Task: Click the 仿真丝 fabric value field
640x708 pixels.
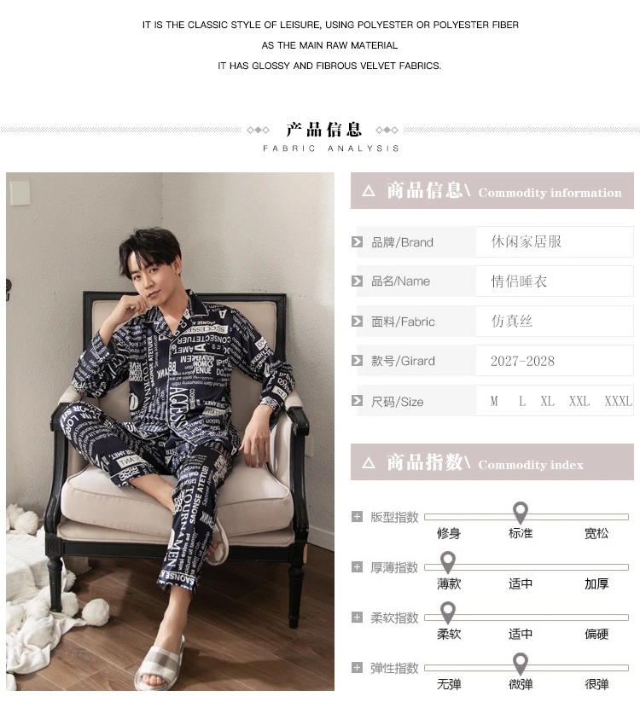Action: 555,321
